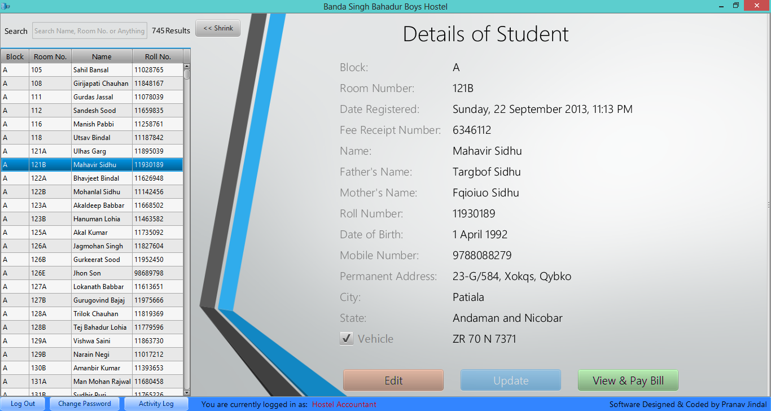The width and height of the screenshot is (771, 411).
Task: Select the Akaldeep Babbar row
Action: tap(92, 205)
